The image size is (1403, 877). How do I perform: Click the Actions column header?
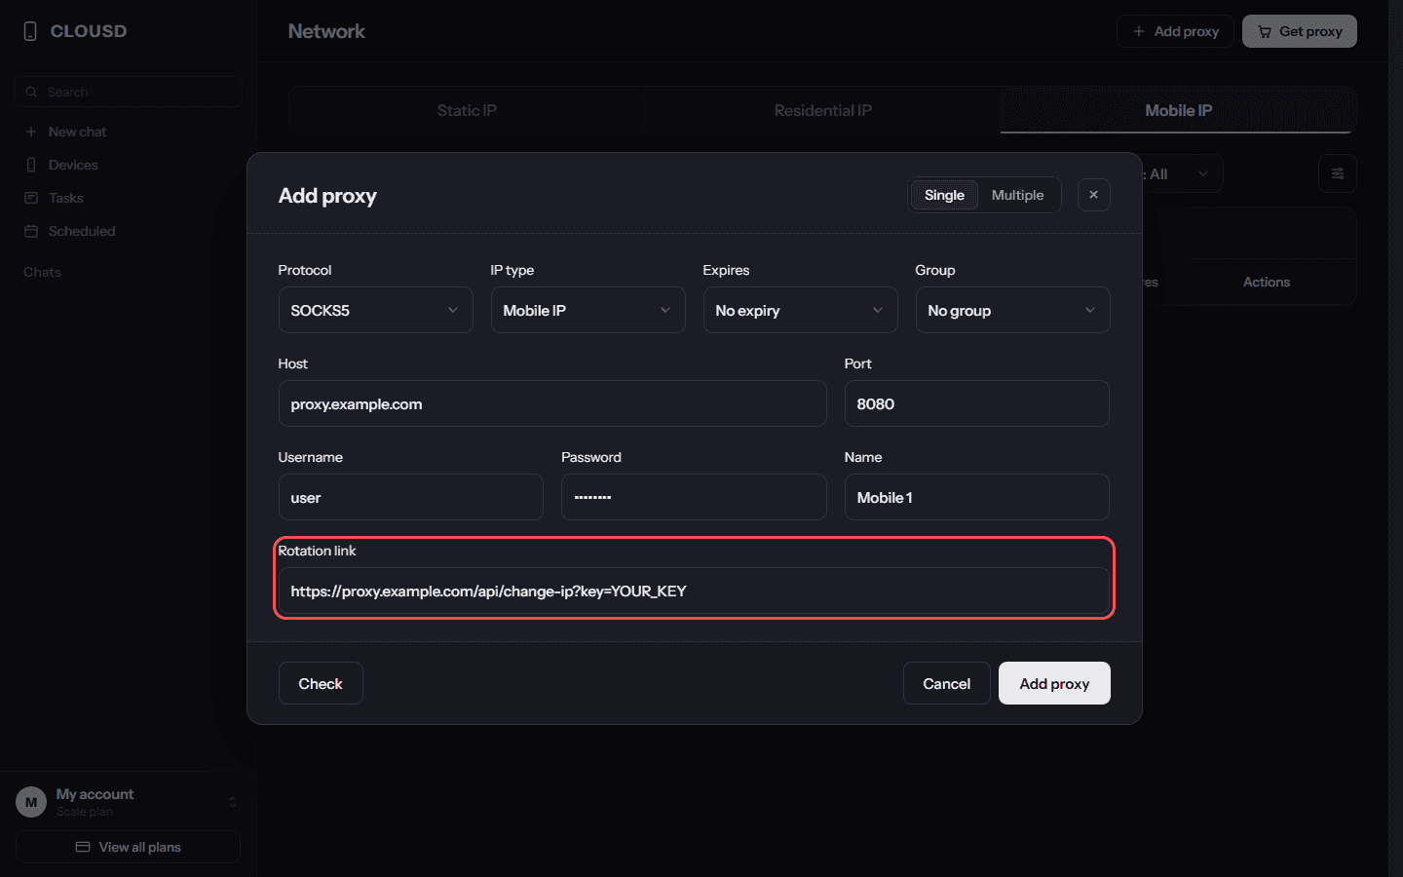tap(1267, 282)
